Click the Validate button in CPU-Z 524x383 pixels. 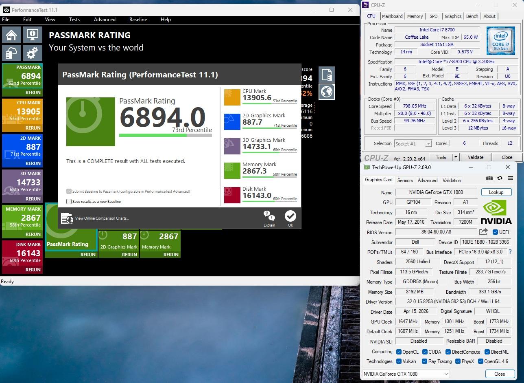click(476, 157)
